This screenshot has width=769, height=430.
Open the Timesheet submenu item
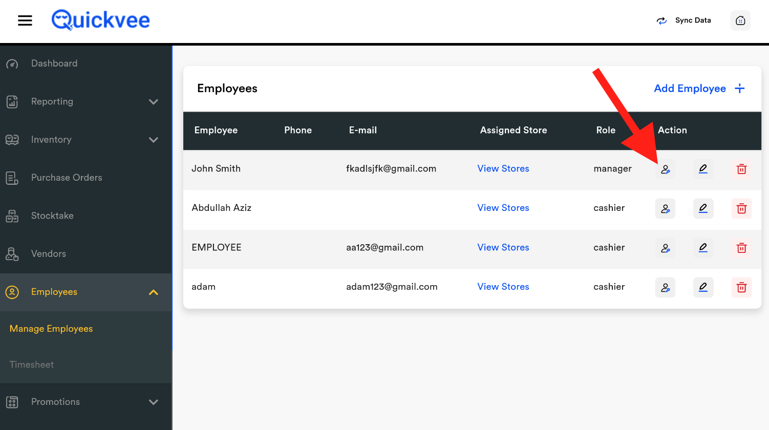pyautogui.click(x=32, y=364)
